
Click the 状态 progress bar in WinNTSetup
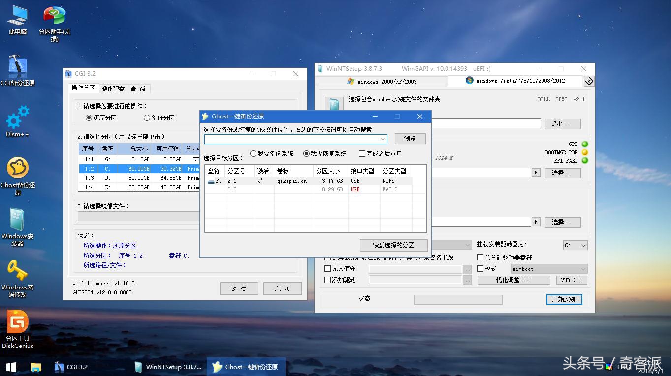coord(458,299)
